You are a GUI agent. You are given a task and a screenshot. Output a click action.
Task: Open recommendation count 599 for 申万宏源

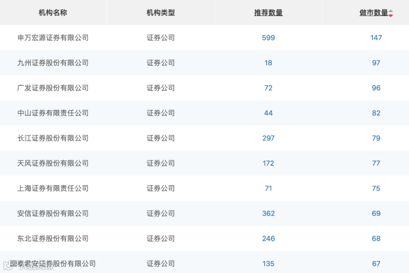pyautogui.click(x=269, y=38)
